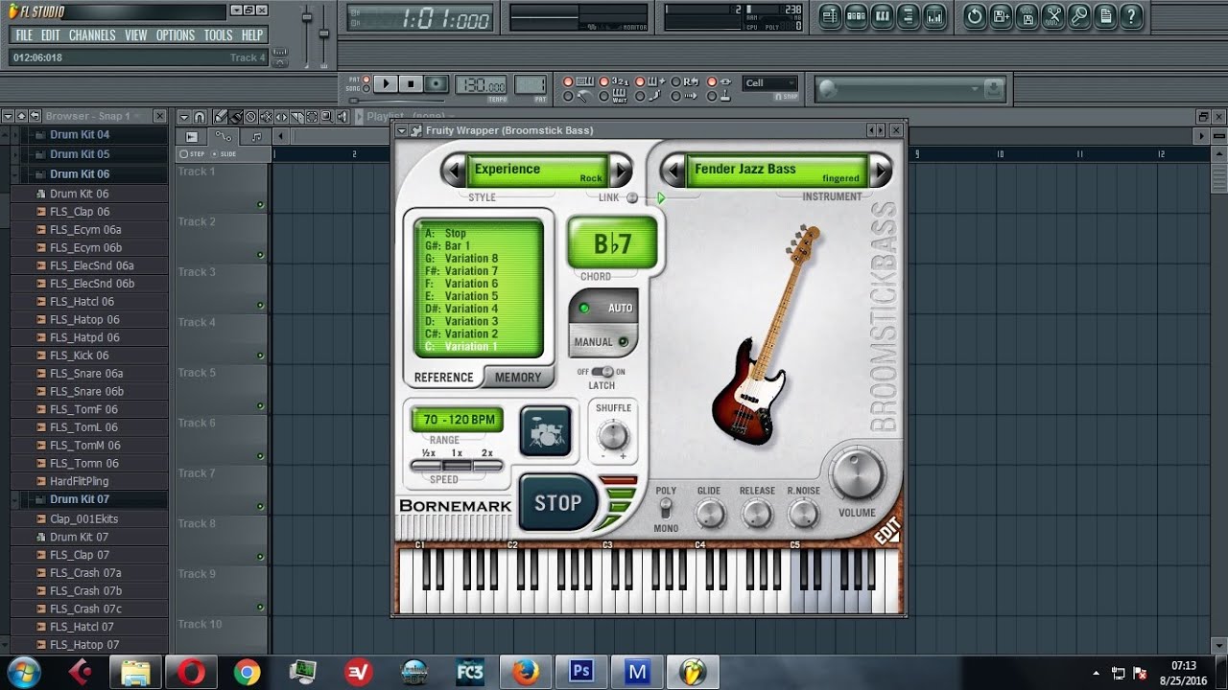Screen dimensions: 1228x690
Task: Open the Fruity Wrapper menu arrow
Action: point(402,130)
